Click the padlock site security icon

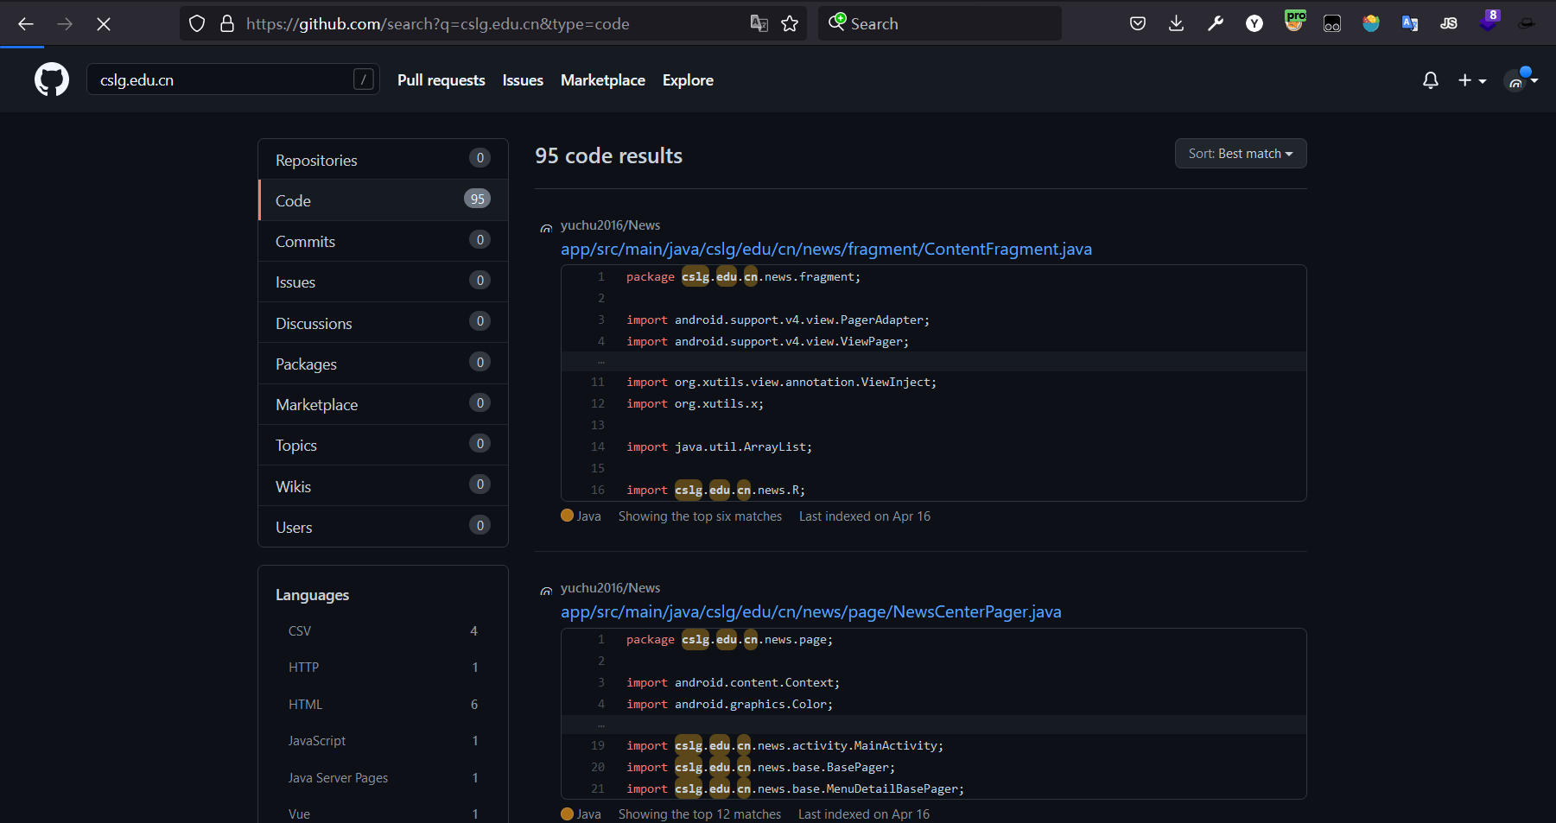(x=227, y=23)
